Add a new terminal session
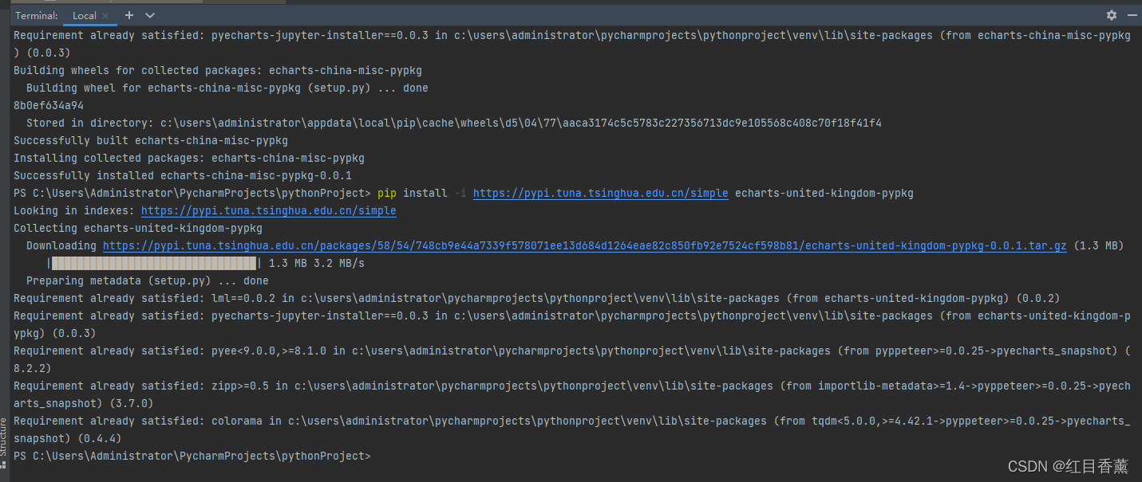The image size is (1142, 482). point(129,15)
